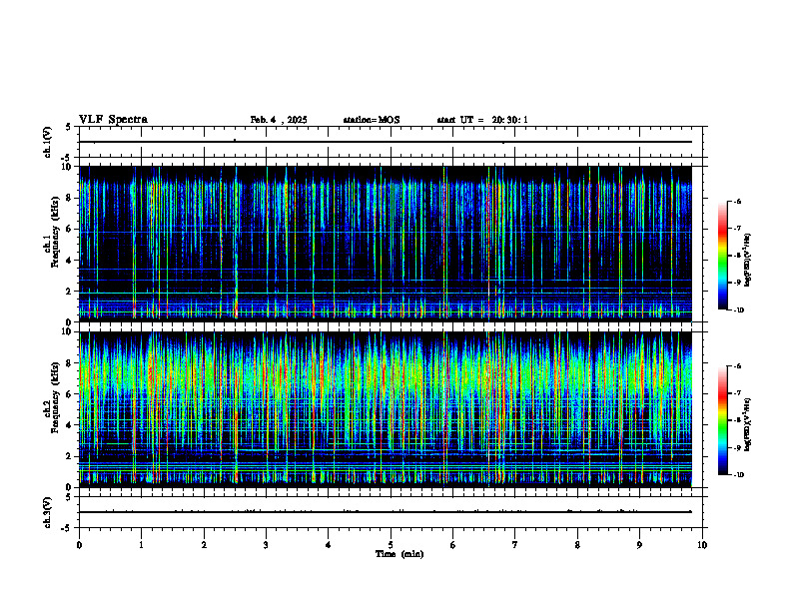The image size is (791, 611).
Task: Click the "ch.3(V)" axis label
Action: pos(47,512)
